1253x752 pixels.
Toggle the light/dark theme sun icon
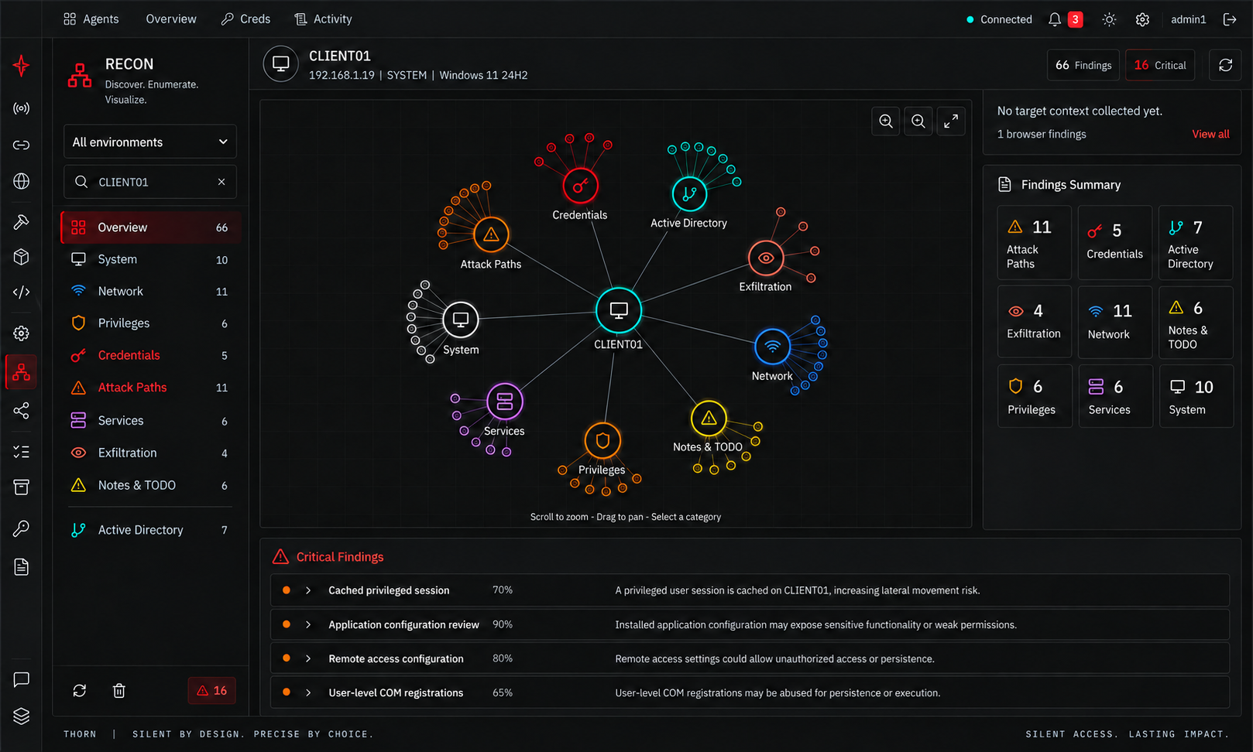click(1109, 19)
